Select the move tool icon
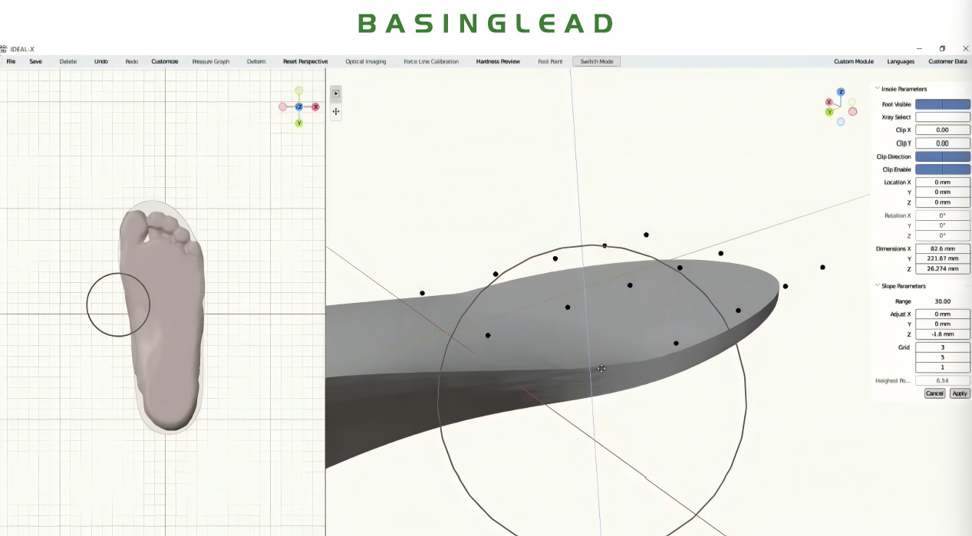 tap(335, 112)
